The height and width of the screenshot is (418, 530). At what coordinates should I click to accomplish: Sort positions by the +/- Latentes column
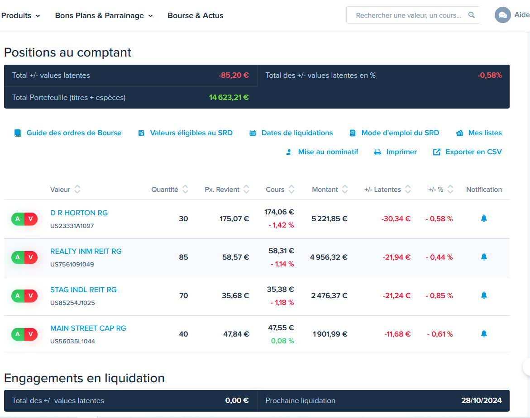click(408, 189)
